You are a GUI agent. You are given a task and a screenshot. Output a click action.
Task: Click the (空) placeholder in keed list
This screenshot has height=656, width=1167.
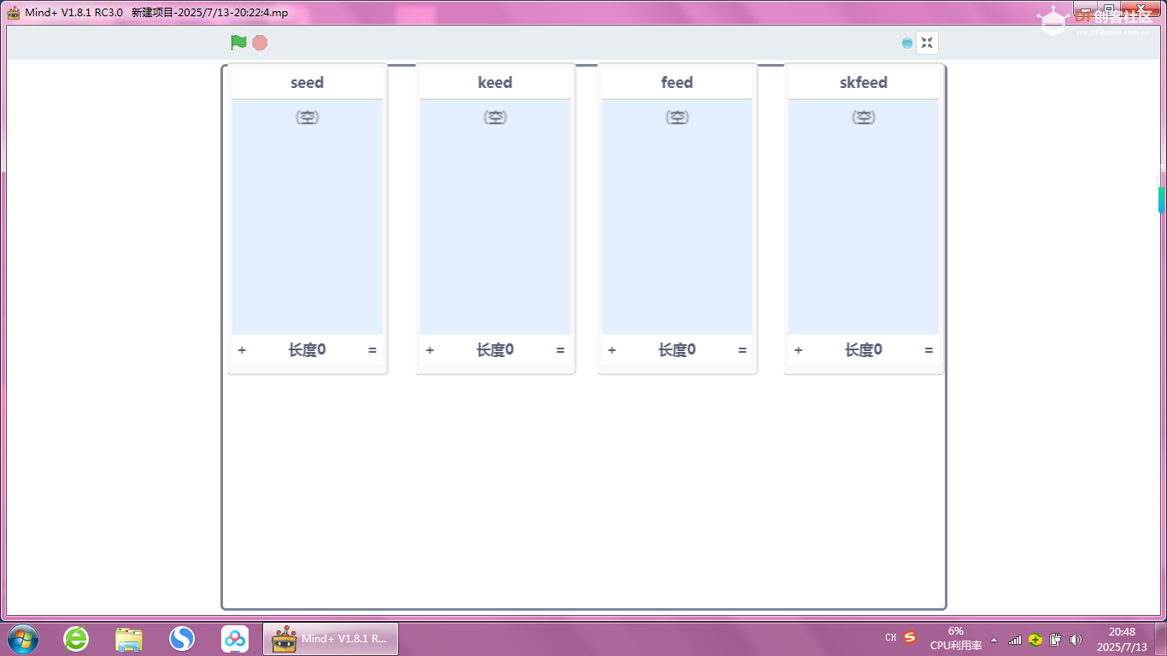495,117
